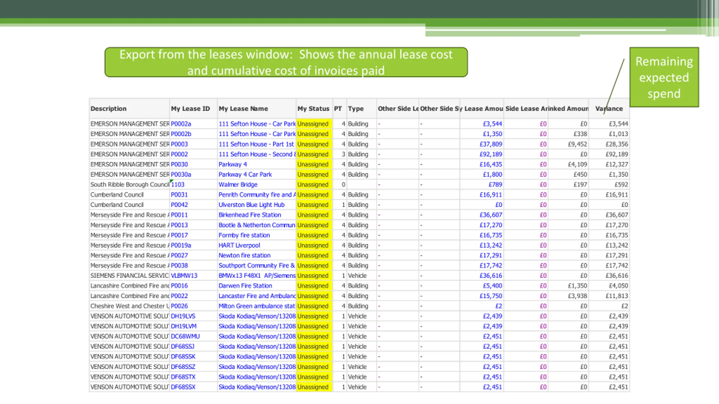Select the Ulverston Blue Light Hub lease
Screen dimensions: 719x404
(251, 205)
